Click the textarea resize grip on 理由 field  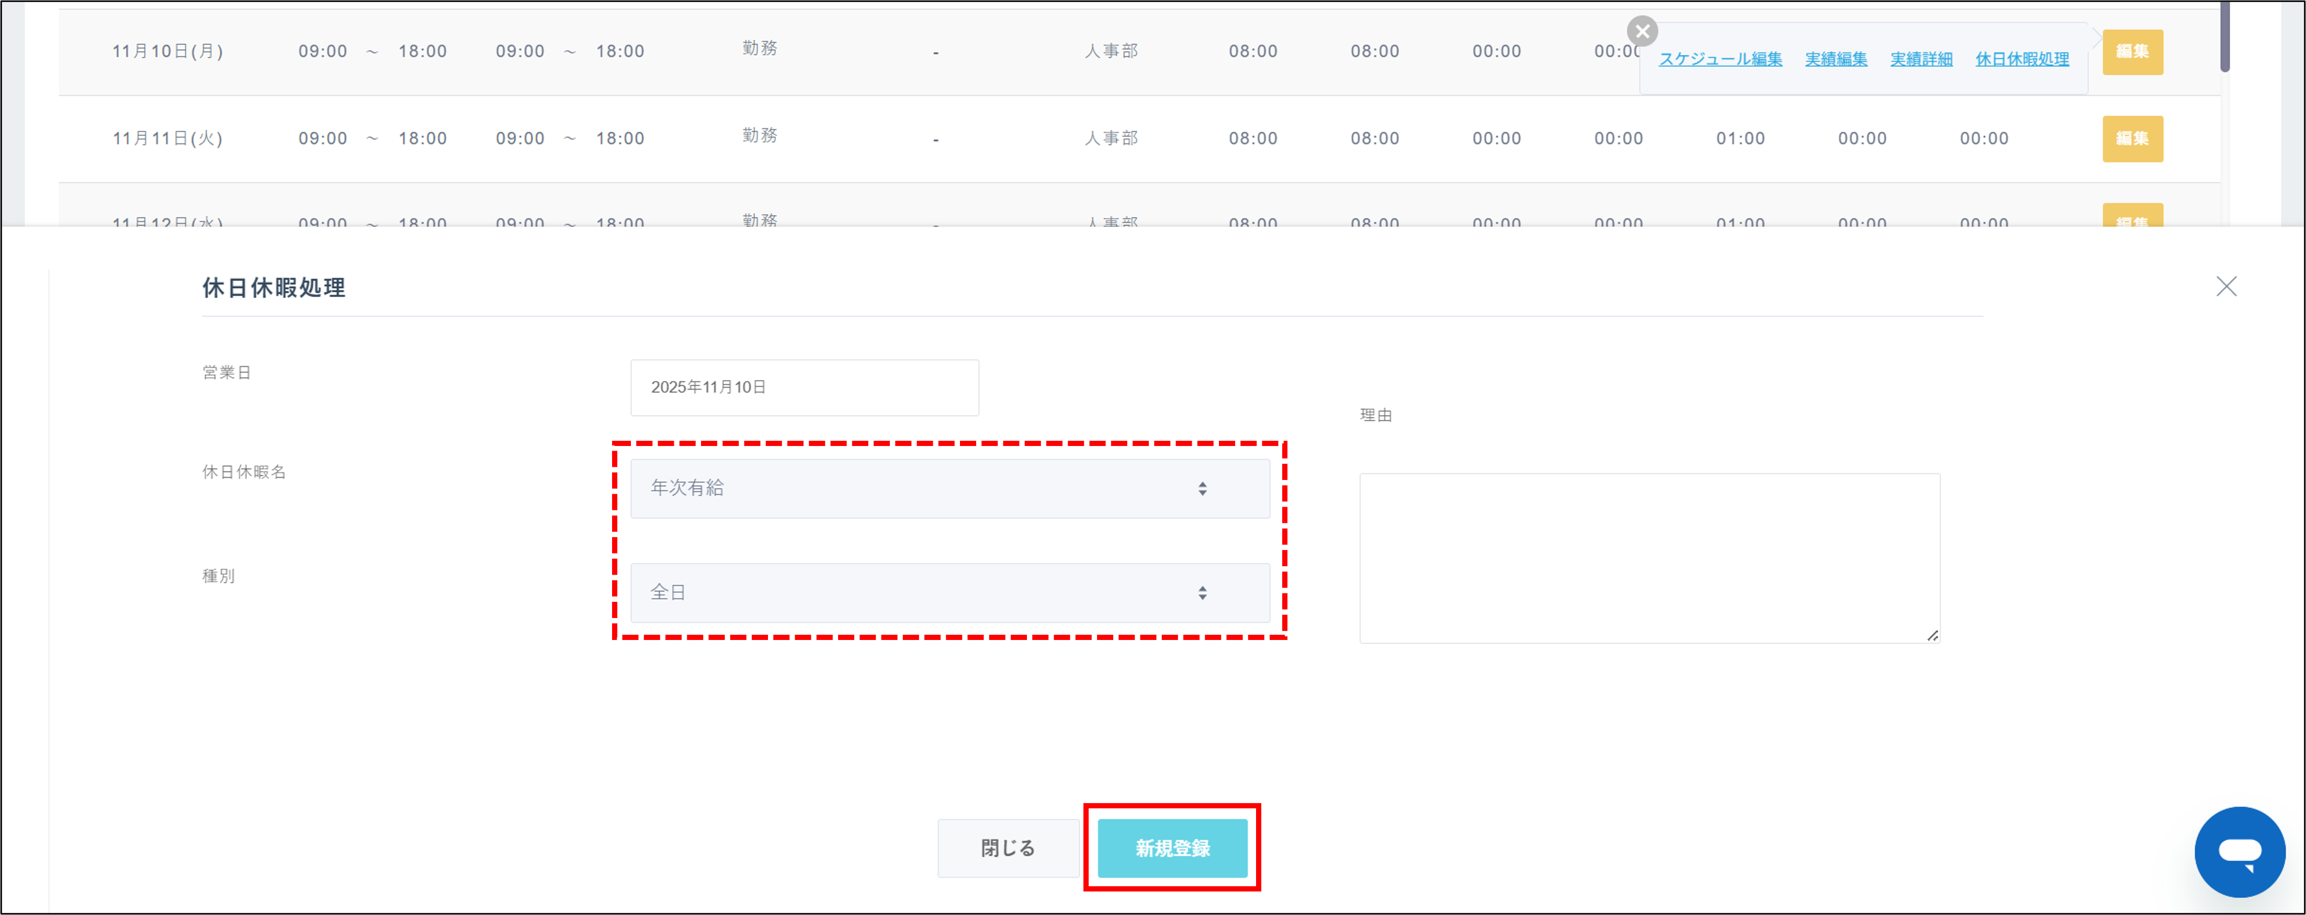click(1932, 636)
